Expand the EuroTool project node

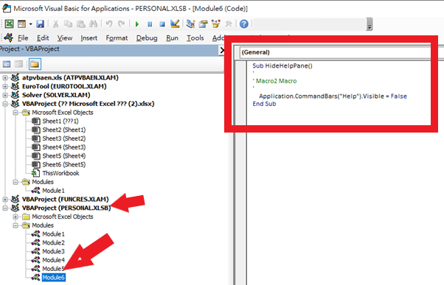coord(5,86)
